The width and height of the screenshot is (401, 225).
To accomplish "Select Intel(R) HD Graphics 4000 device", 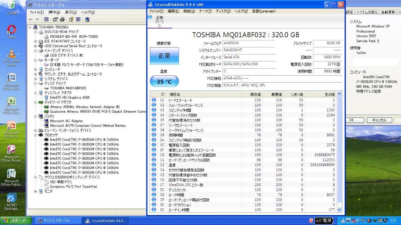I will tap(69, 97).
